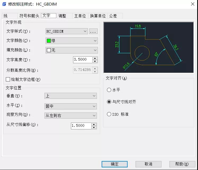This screenshot has height=170, width=198.
Task: Decrease 从尺寸线偏移 using down arrow
Action: pos(94,128)
